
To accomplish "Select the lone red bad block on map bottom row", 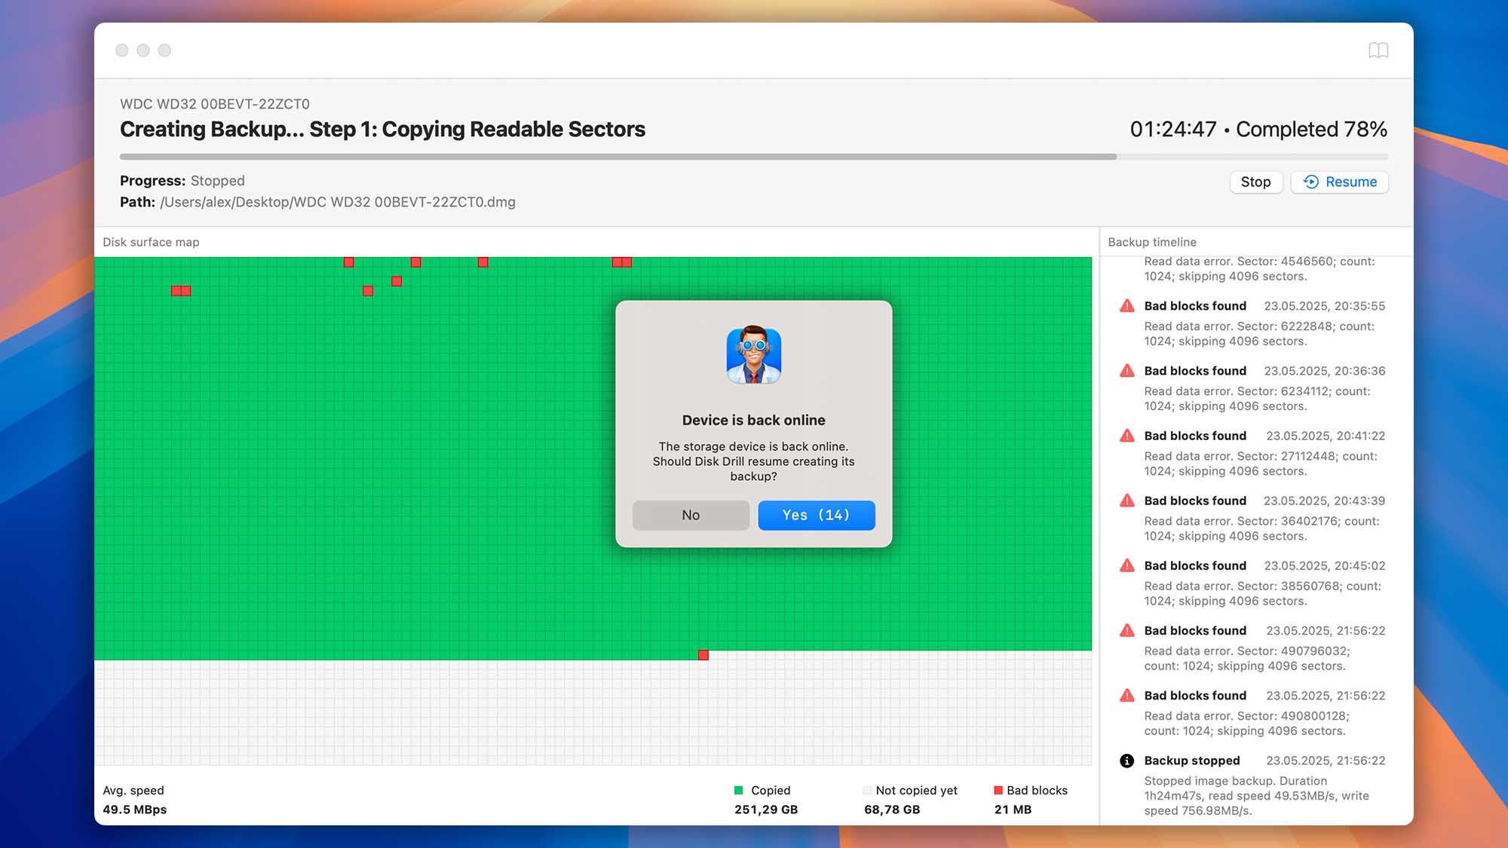I will click(703, 655).
